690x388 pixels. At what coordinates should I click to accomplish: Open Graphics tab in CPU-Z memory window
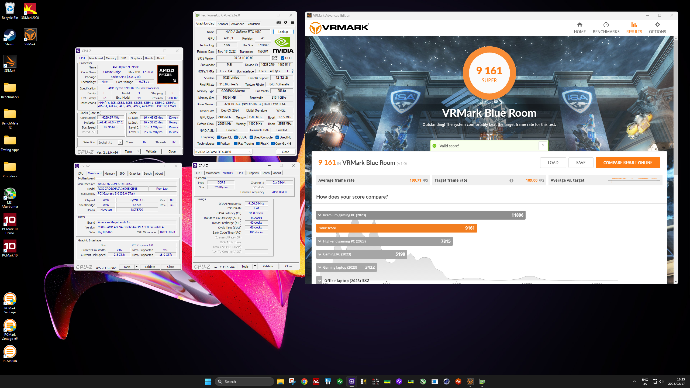click(253, 173)
